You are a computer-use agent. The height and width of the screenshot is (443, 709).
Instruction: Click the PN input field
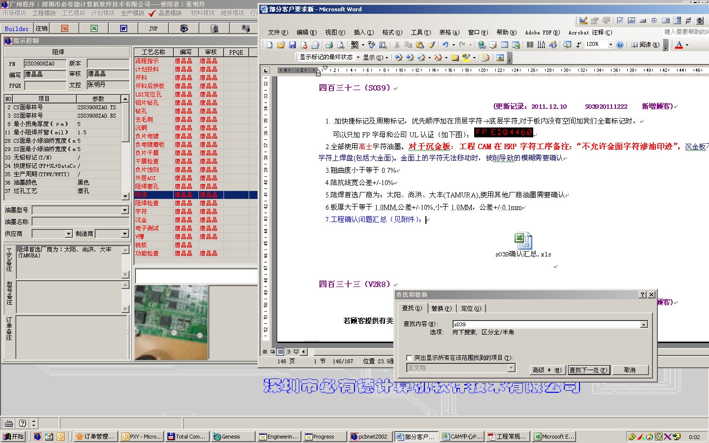[45, 63]
